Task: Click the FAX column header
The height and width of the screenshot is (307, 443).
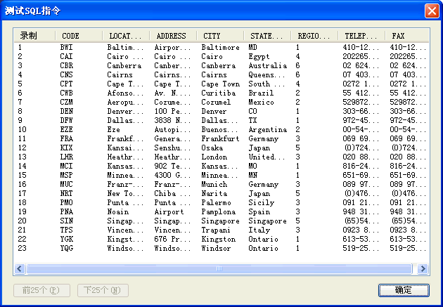Action: pos(407,36)
